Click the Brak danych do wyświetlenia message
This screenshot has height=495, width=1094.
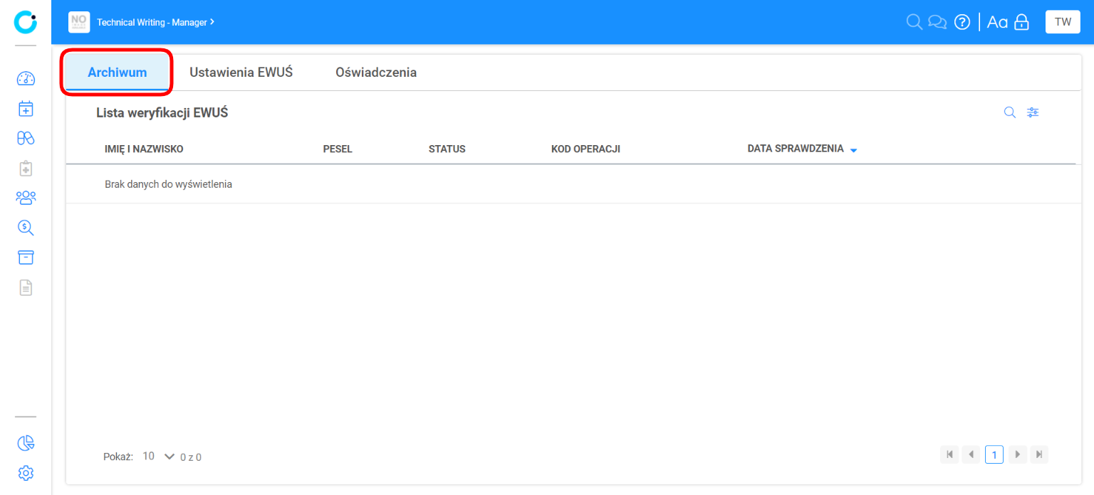[x=168, y=184]
